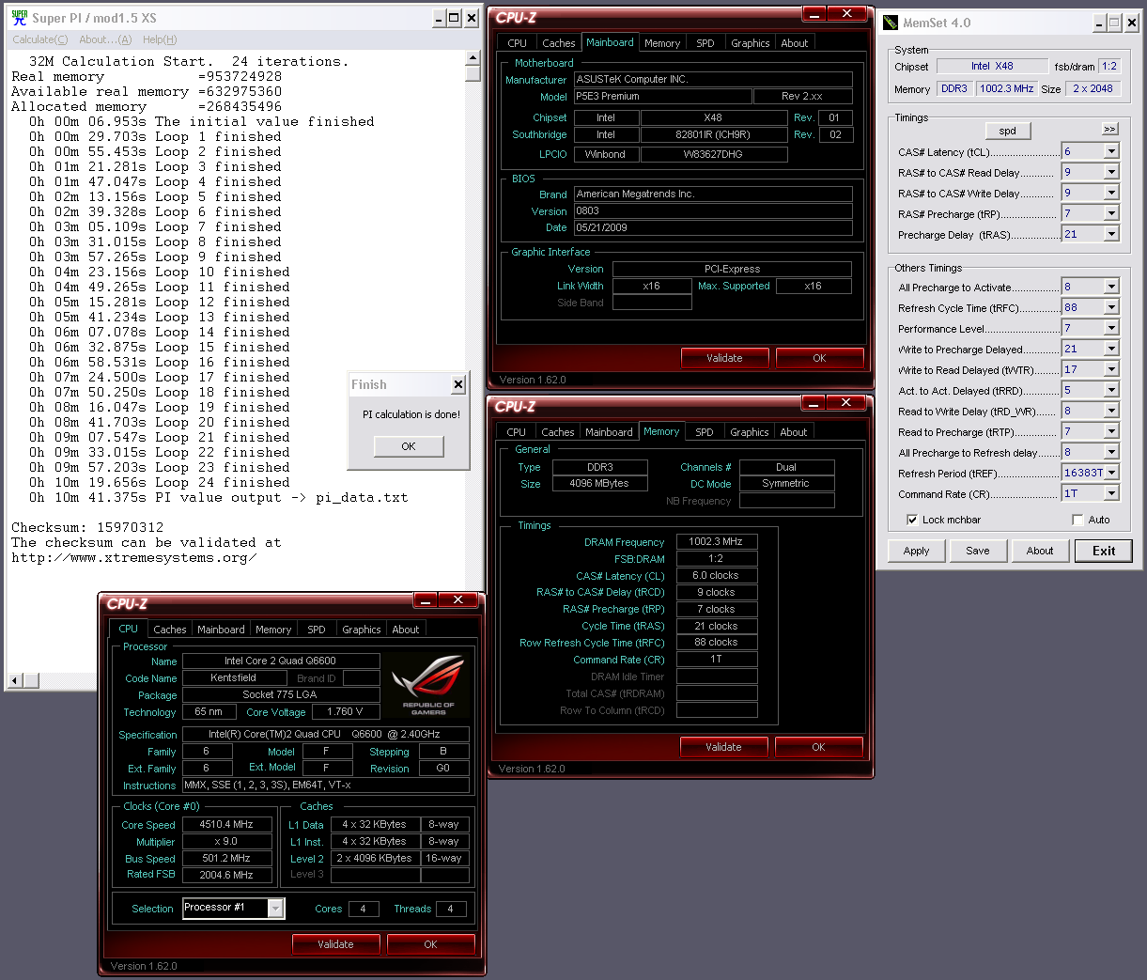Click the fsb/dram 1:2 value in MemSet

tap(1109, 66)
